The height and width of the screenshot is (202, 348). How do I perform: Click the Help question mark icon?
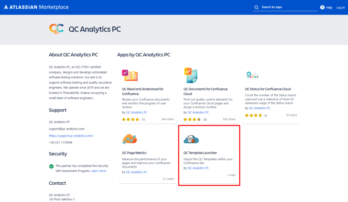[x=322, y=7]
